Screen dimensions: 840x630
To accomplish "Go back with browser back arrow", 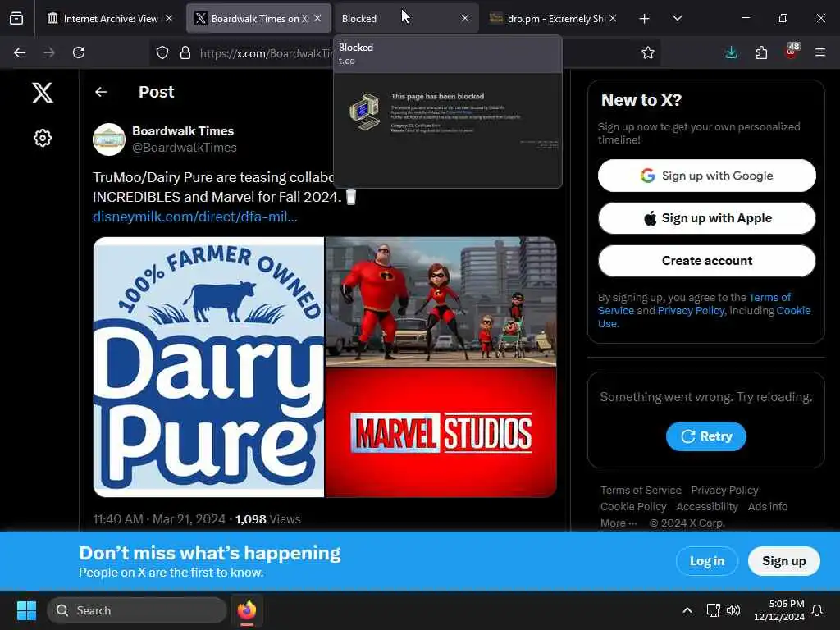I will (x=20, y=52).
